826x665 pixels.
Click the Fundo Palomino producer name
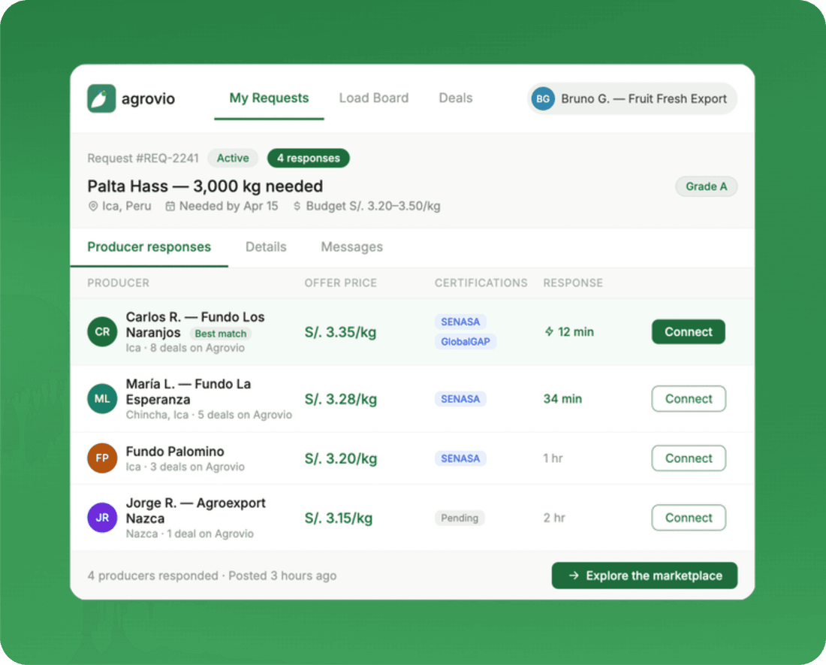click(x=175, y=452)
